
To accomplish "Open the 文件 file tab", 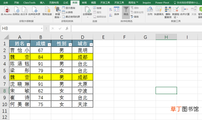I will click(x=6, y=3).
